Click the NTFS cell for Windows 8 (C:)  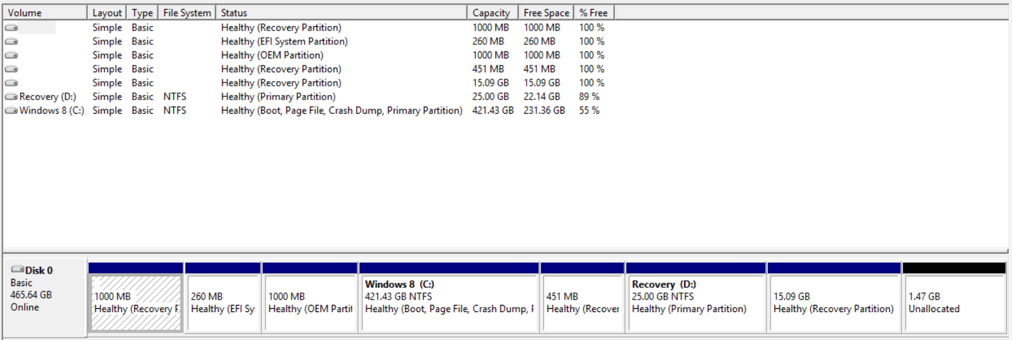click(175, 111)
